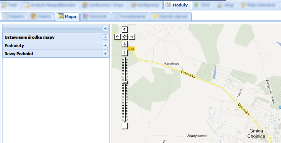Click the zoom slider handle on the map
This screenshot has height=143, width=281.
tap(125, 82)
